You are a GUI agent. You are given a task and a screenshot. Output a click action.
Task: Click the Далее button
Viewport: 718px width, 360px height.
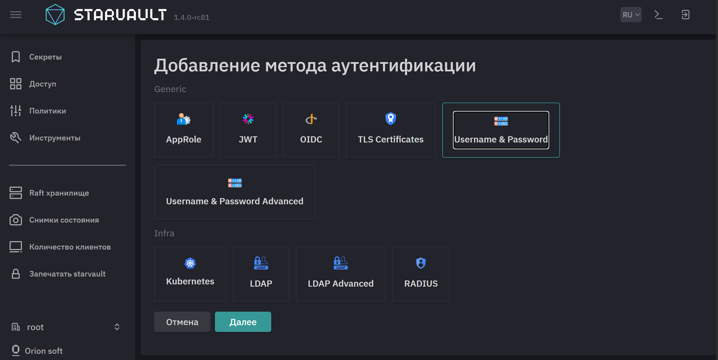(243, 322)
